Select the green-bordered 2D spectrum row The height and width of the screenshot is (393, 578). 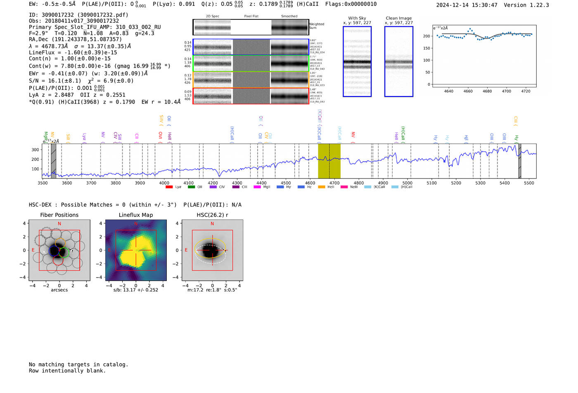click(251, 64)
